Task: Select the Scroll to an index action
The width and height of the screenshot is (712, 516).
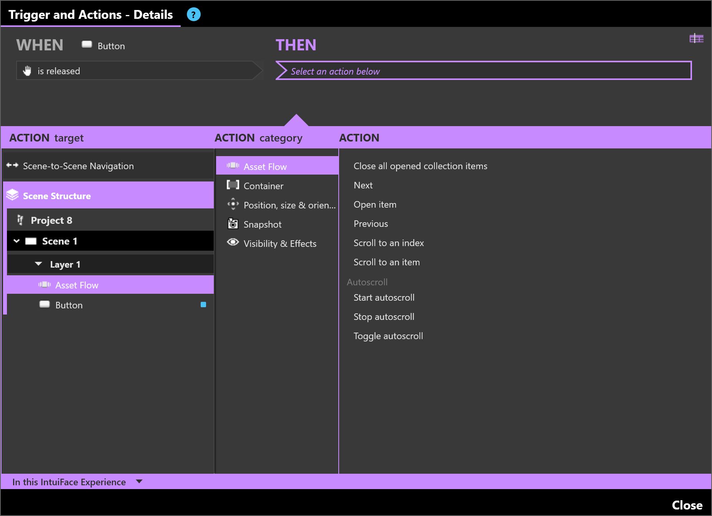Action: point(388,243)
